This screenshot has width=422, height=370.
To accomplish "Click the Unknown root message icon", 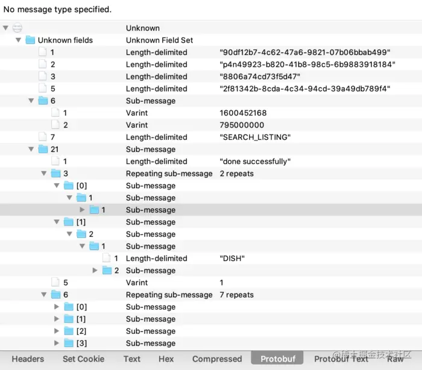I will pyautogui.click(x=17, y=28).
